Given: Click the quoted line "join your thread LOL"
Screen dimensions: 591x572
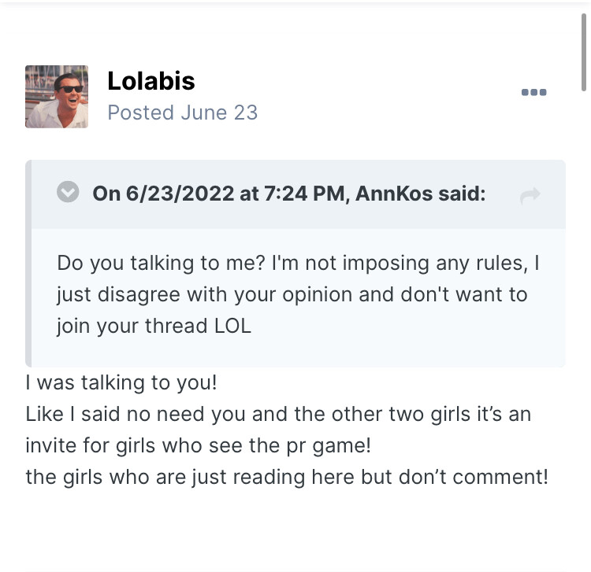Looking at the screenshot, I should click(x=154, y=326).
